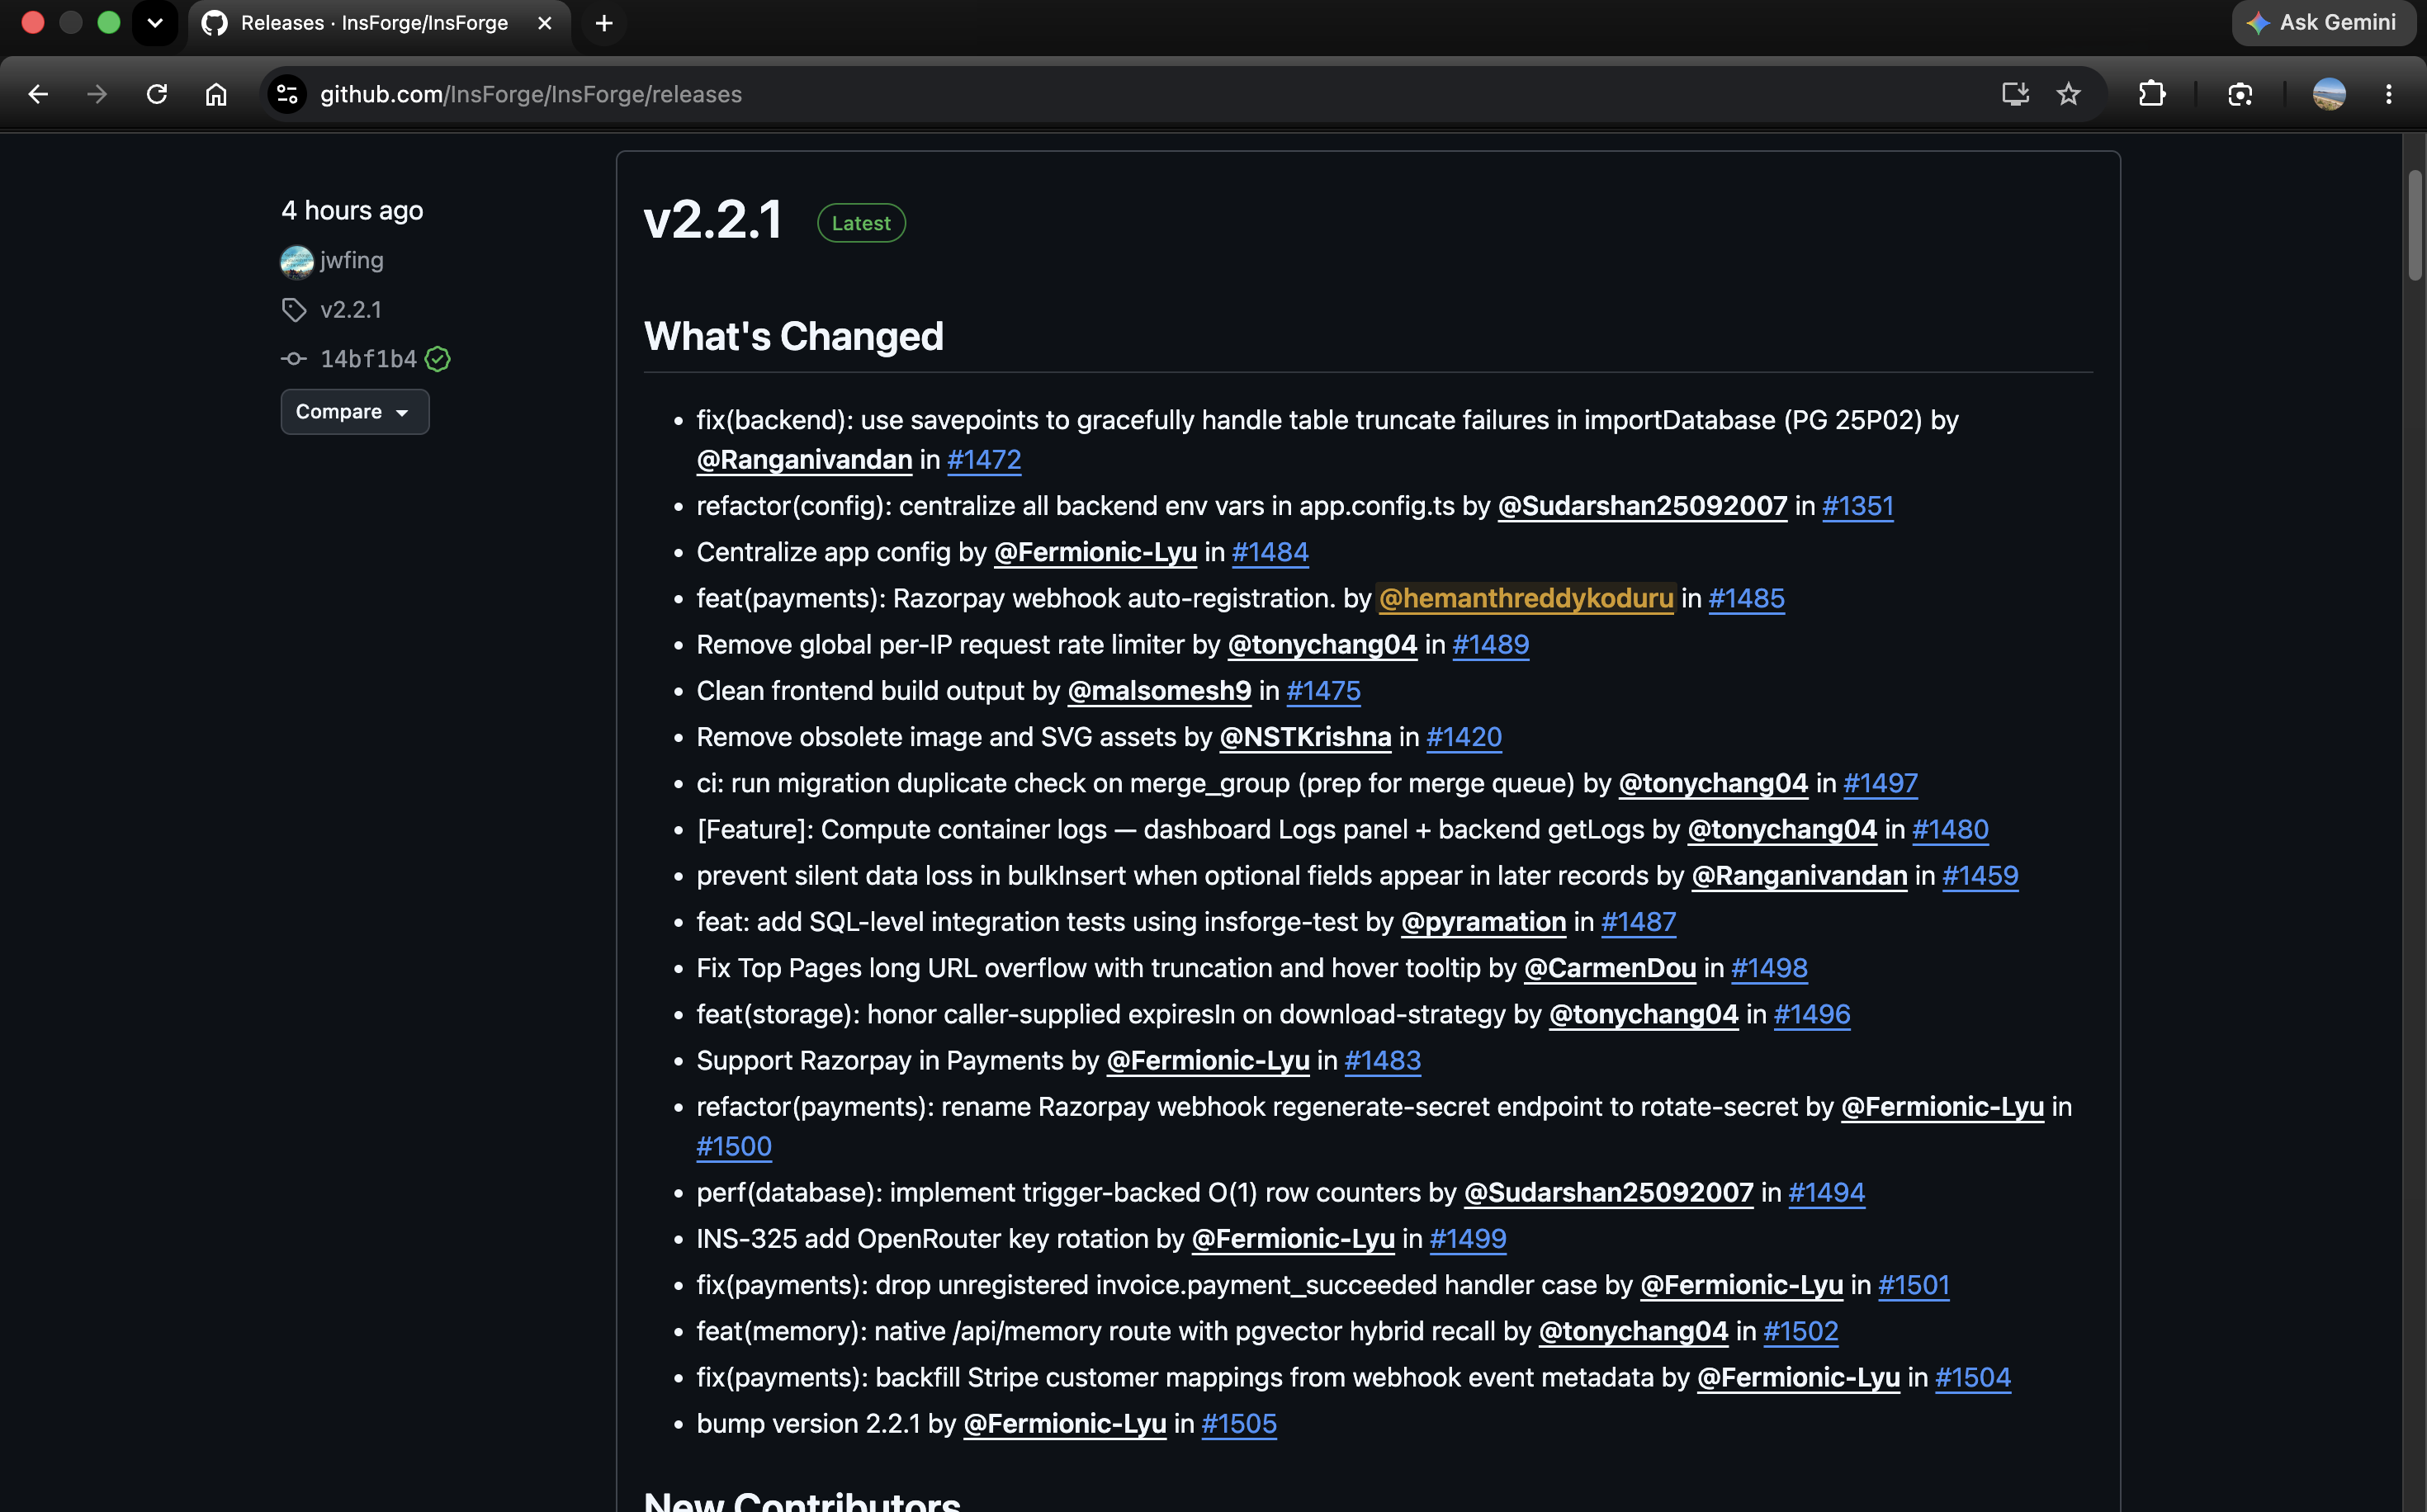Visit @NSTKrishna profile link

1306,737
